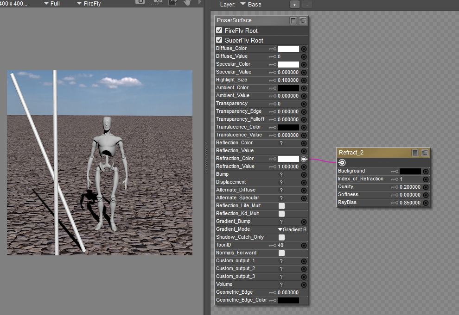
Task: Toggle PoserSurface node parameter list icon
Action: click(293, 21)
